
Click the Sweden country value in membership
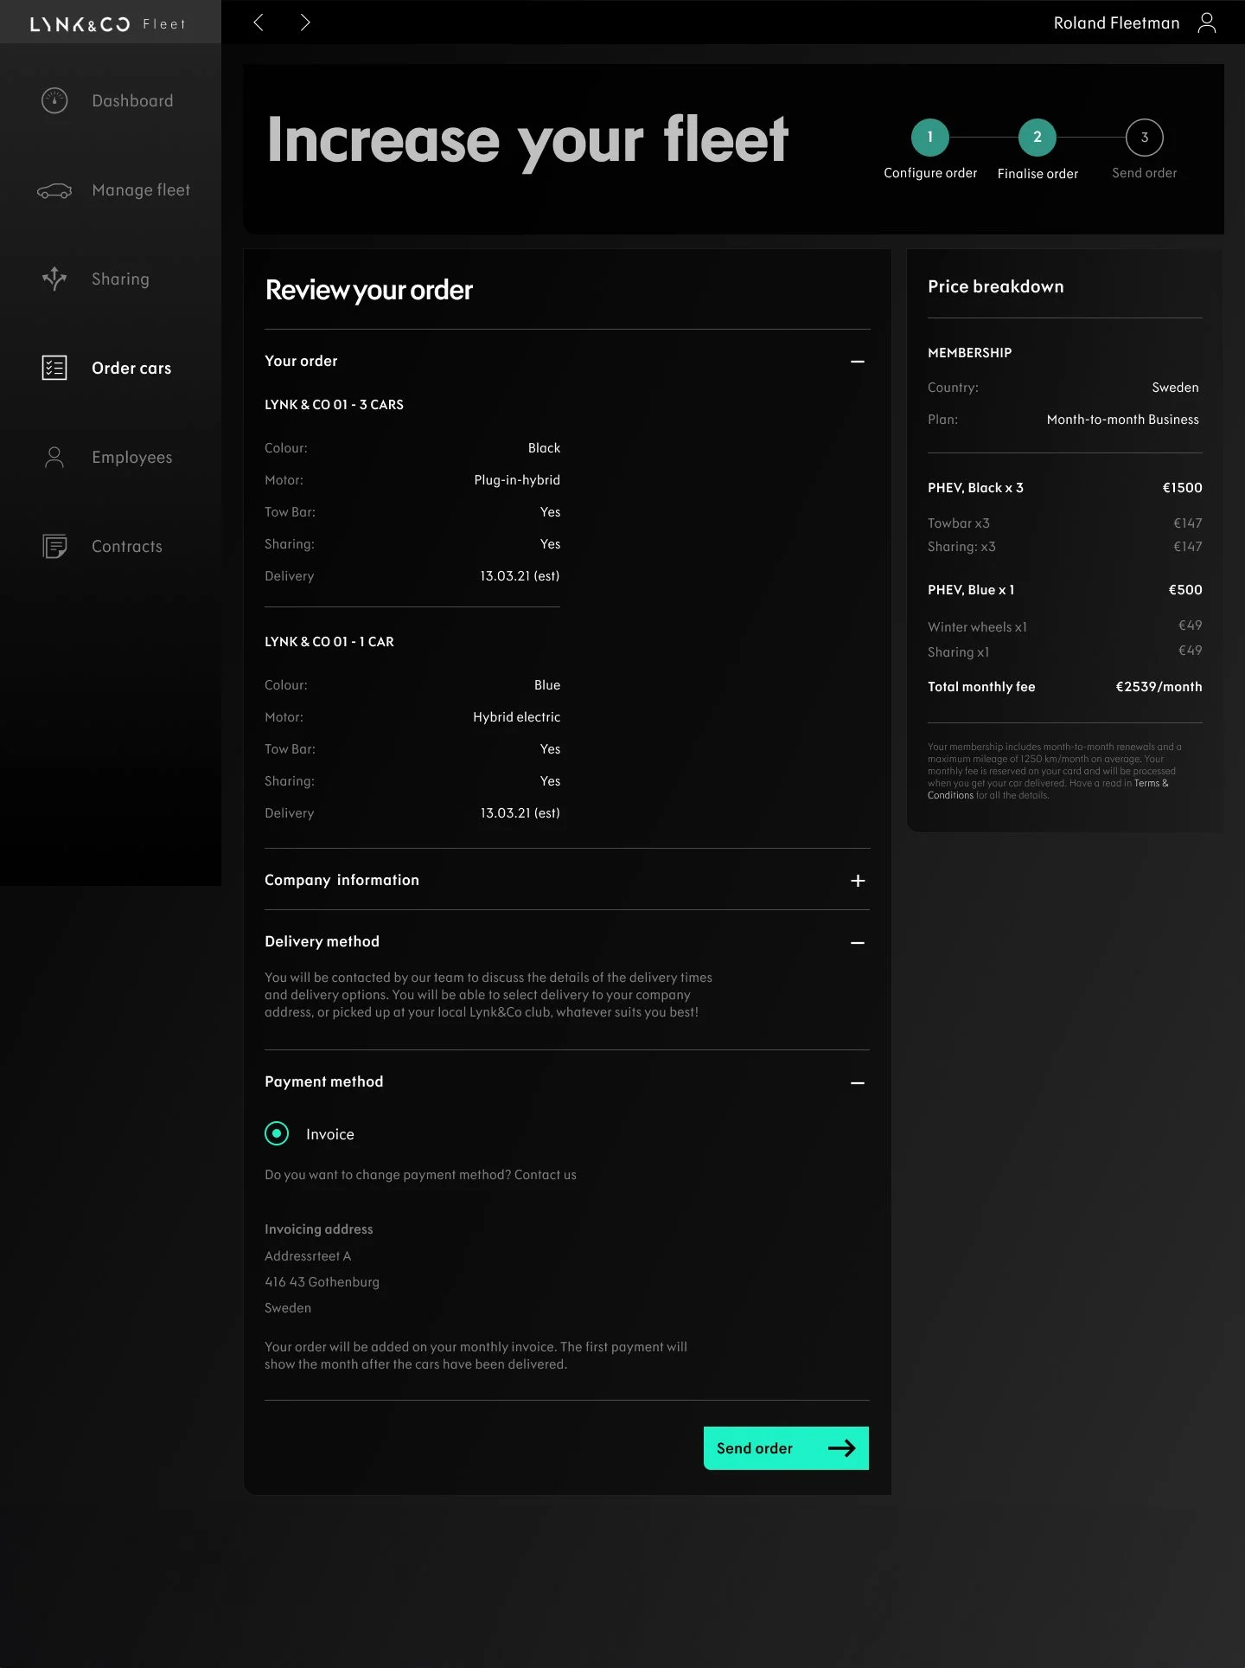click(1175, 388)
